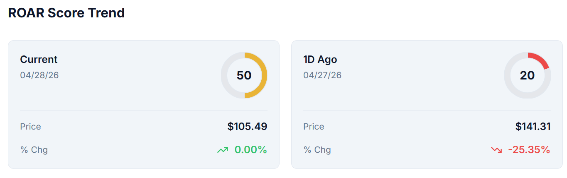Select the Current score card title

tap(39, 60)
